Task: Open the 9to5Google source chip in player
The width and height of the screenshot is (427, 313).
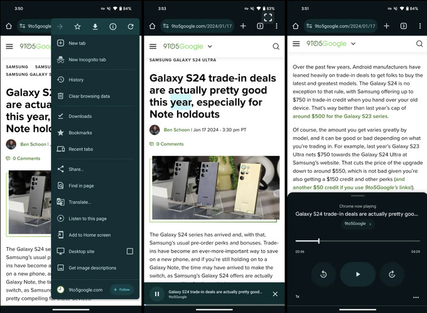Action: 357,224
